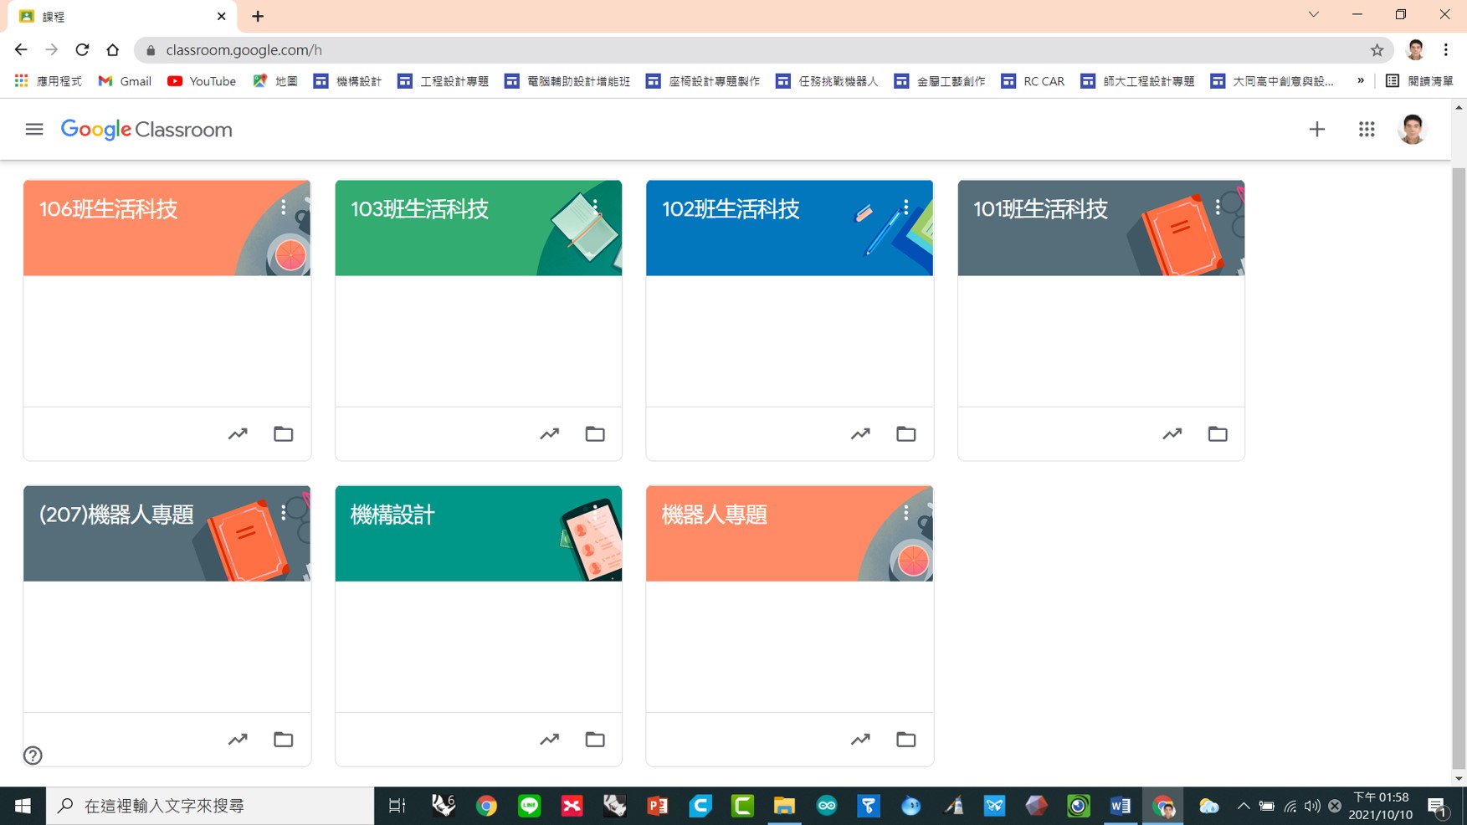Click the Google Classroom logo
The width and height of the screenshot is (1467, 825).
146,130
